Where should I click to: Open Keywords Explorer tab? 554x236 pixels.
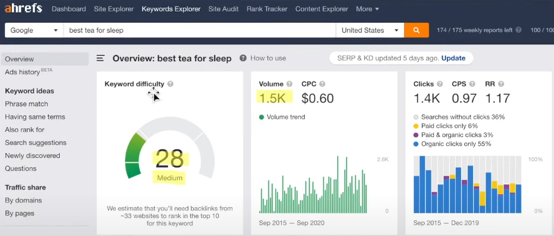pos(171,9)
